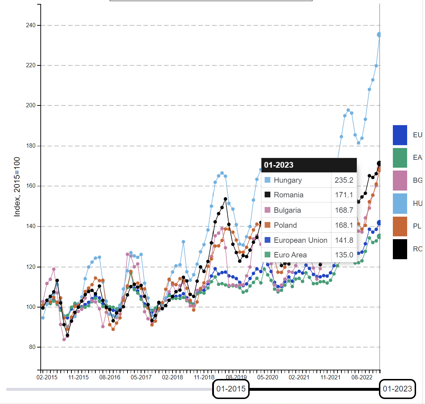Select the light blue HU legend swatch
425x404 pixels.
click(400, 203)
